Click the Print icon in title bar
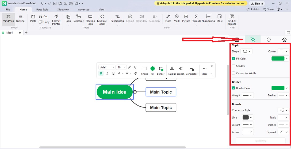The image size is (291, 149). click(71, 3)
